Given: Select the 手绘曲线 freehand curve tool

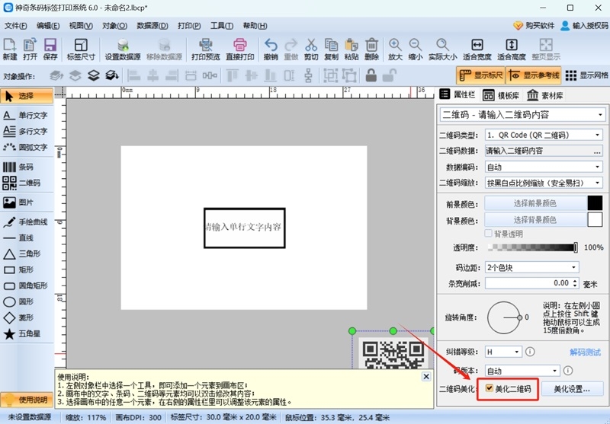Looking at the screenshot, I should [x=25, y=222].
